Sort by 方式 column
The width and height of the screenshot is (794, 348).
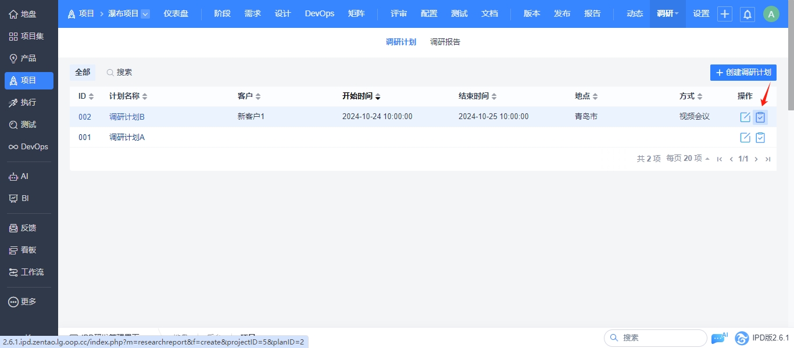pyautogui.click(x=691, y=96)
